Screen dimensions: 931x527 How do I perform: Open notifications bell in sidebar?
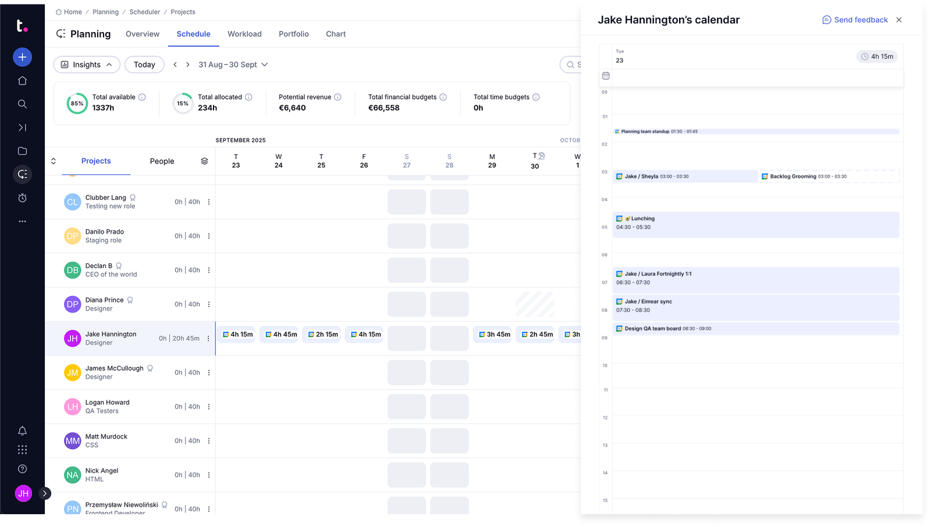[x=22, y=431]
